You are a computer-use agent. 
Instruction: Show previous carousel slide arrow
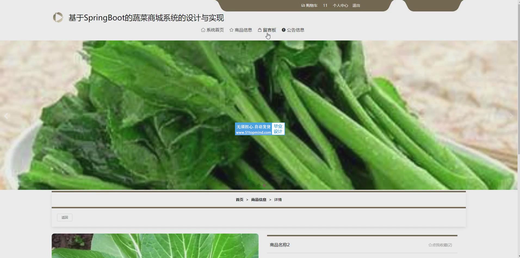click(6, 116)
